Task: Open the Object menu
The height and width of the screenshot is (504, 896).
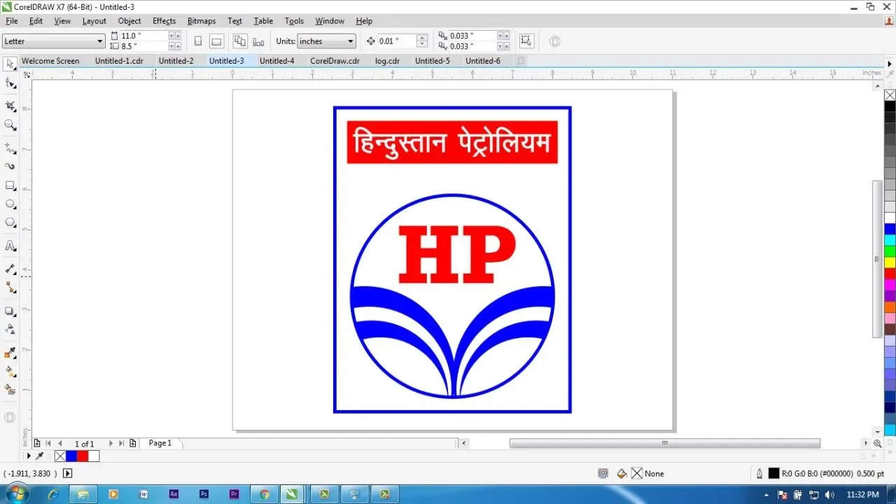Action: click(x=129, y=21)
